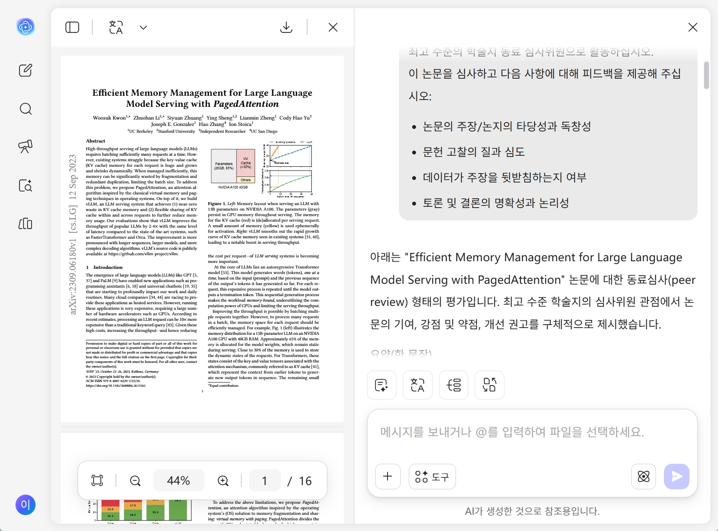Expand the translate options dropdown arrow

tap(143, 28)
